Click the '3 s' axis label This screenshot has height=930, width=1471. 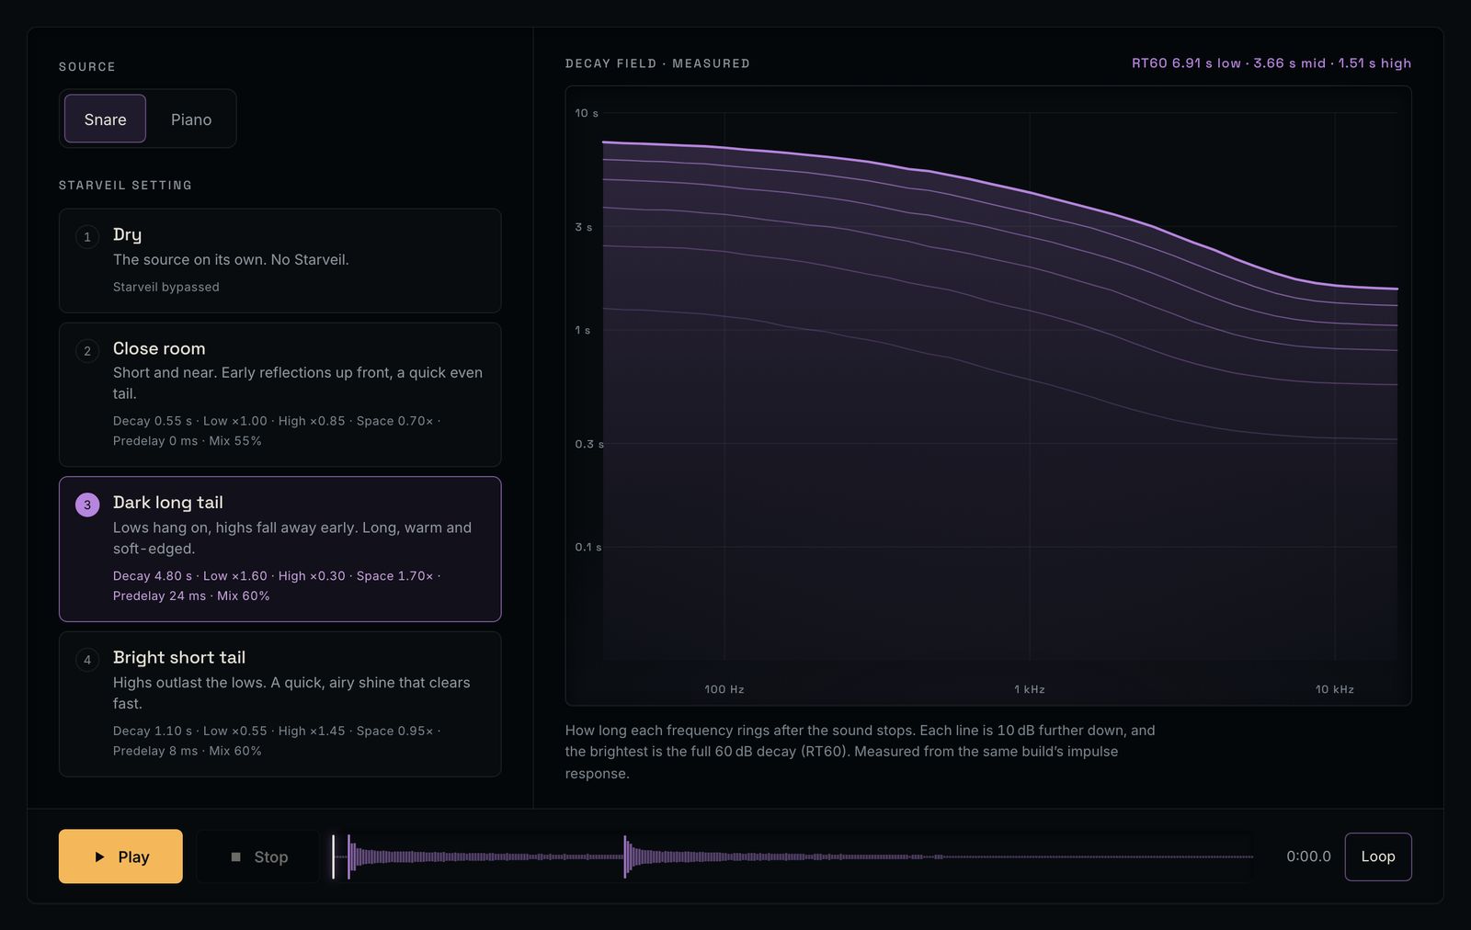[x=584, y=227]
